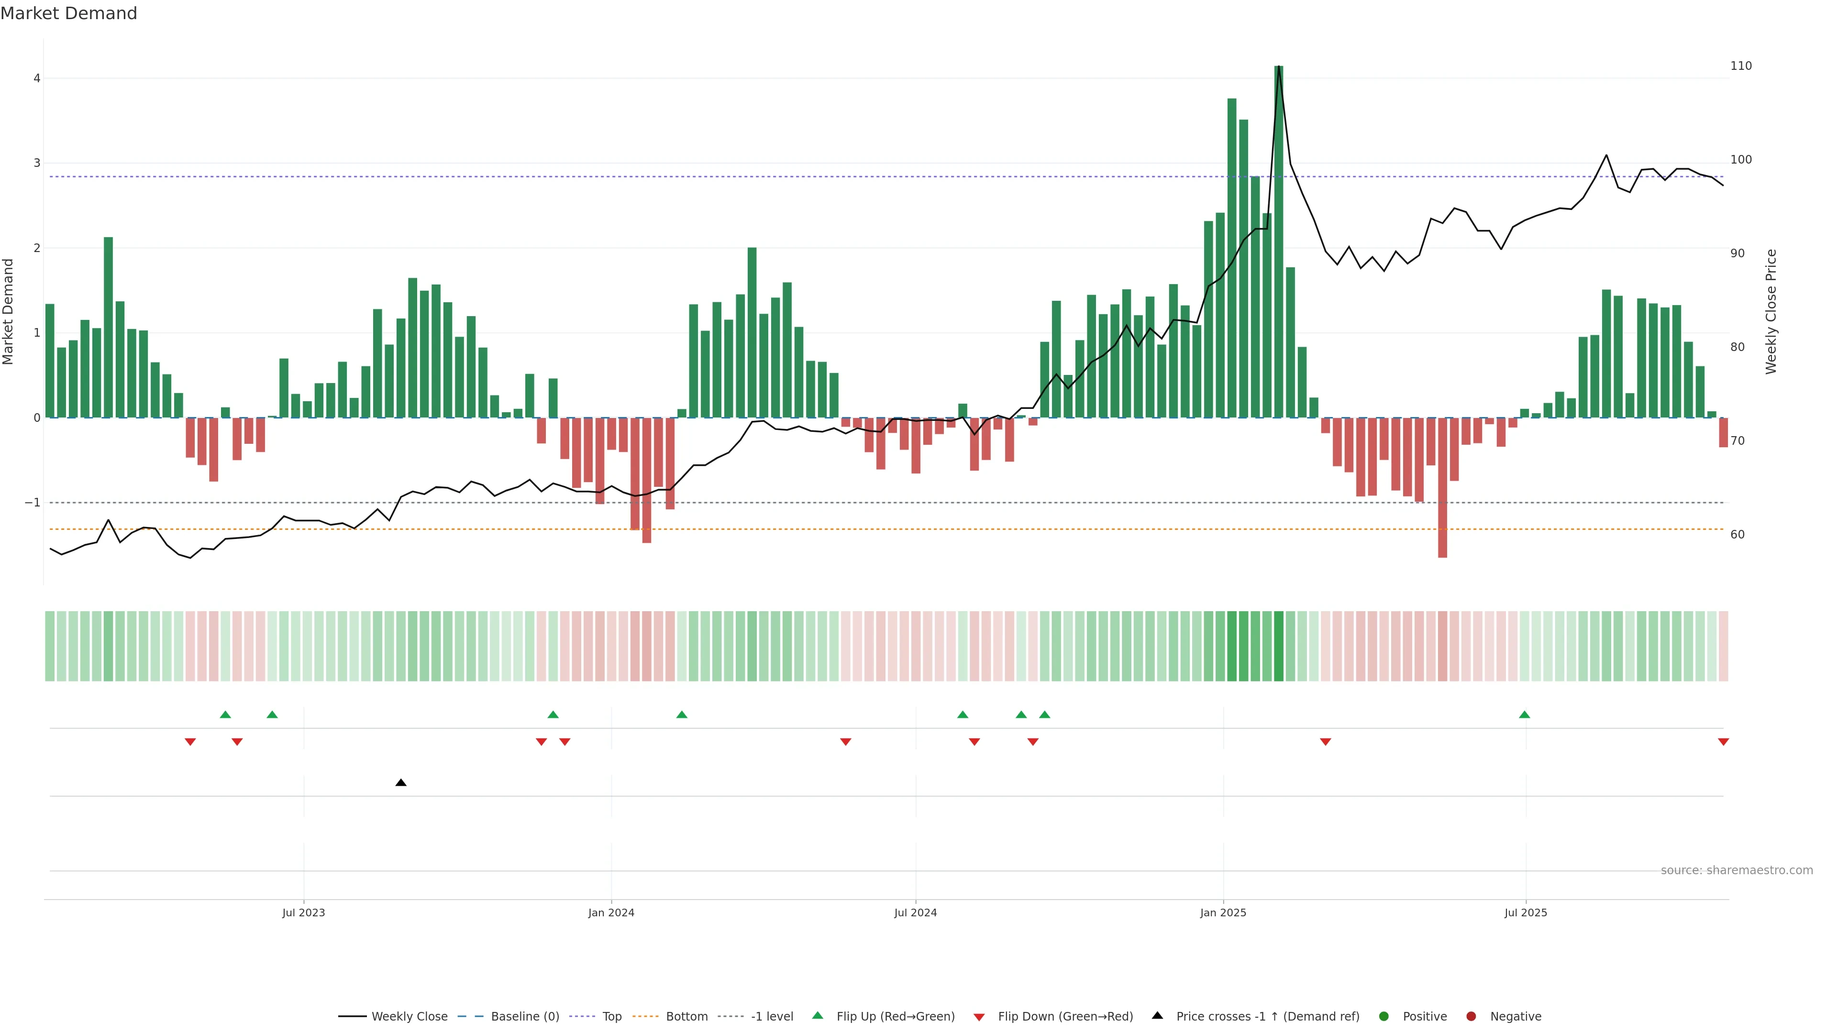Click the green flip-up marker just before Jul 2025
Screen dimensions: 1837x1033
click(x=1524, y=715)
